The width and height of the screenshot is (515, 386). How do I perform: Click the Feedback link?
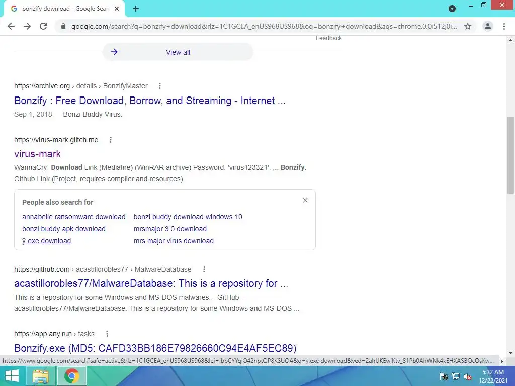[x=329, y=38]
